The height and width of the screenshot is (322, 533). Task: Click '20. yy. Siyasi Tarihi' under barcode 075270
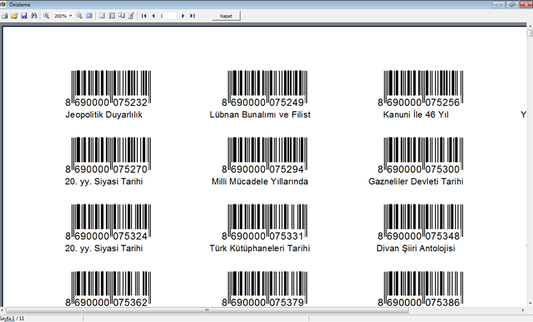[104, 182]
